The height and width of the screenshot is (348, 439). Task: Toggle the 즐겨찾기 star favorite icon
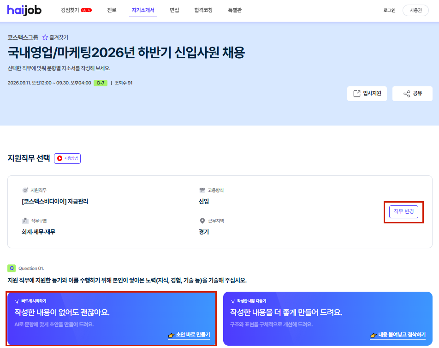[45, 37]
